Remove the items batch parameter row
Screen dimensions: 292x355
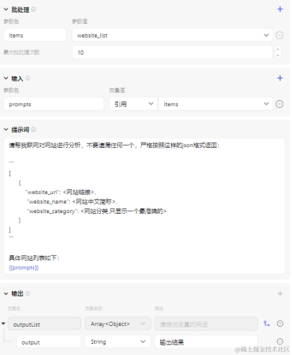click(x=279, y=35)
